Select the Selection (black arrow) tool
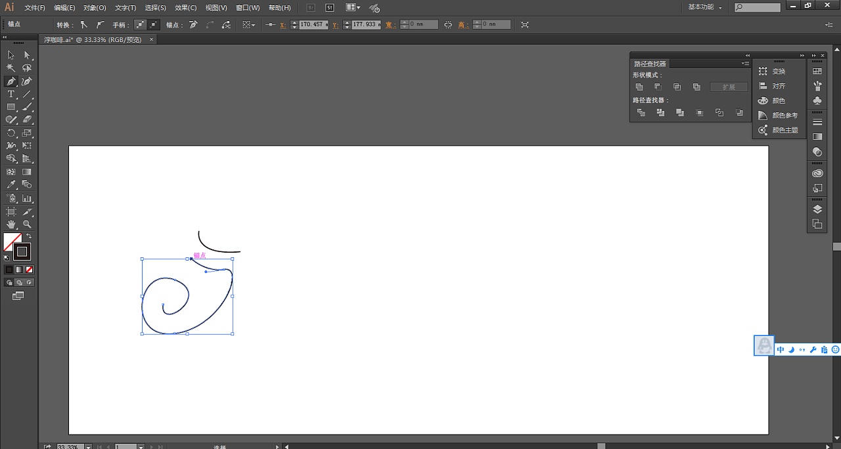The width and height of the screenshot is (841, 449). coord(11,55)
